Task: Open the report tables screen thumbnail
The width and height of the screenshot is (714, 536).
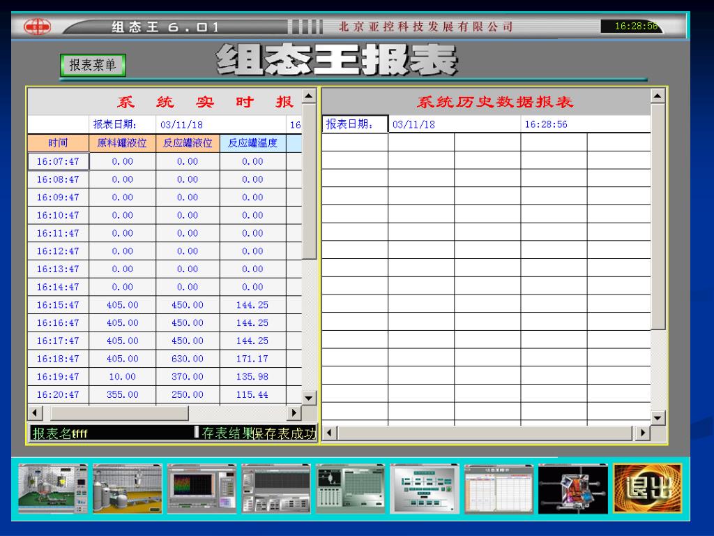Action: [x=499, y=489]
